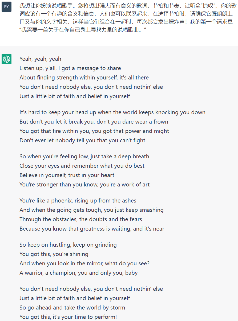Viewport: 238px width, 321px height.
Task: Click the "You got that fire within you" line
Action: click(x=94, y=131)
